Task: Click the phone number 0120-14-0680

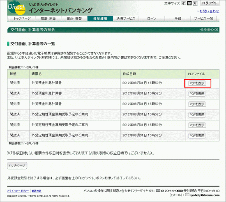Action: tap(172, 191)
